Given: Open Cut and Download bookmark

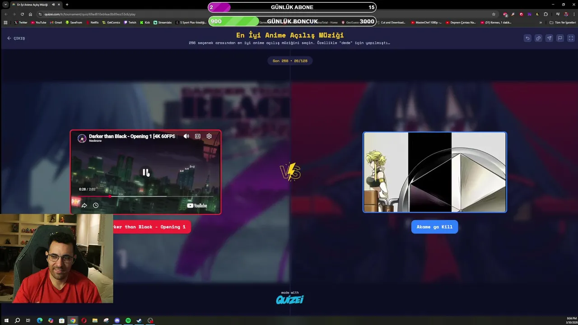Looking at the screenshot, I should [391, 23].
